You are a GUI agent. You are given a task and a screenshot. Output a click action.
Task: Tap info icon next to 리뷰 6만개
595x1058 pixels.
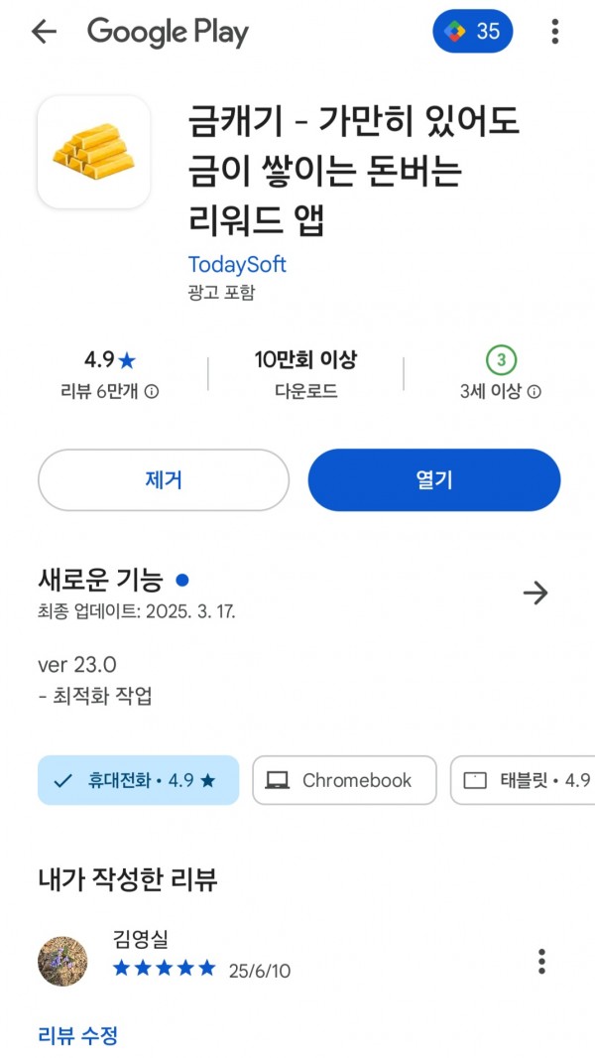click(153, 392)
